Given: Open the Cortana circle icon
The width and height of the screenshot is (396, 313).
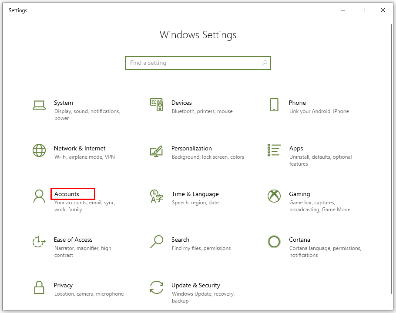Looking at the screenshot, I should click(274, 242).
